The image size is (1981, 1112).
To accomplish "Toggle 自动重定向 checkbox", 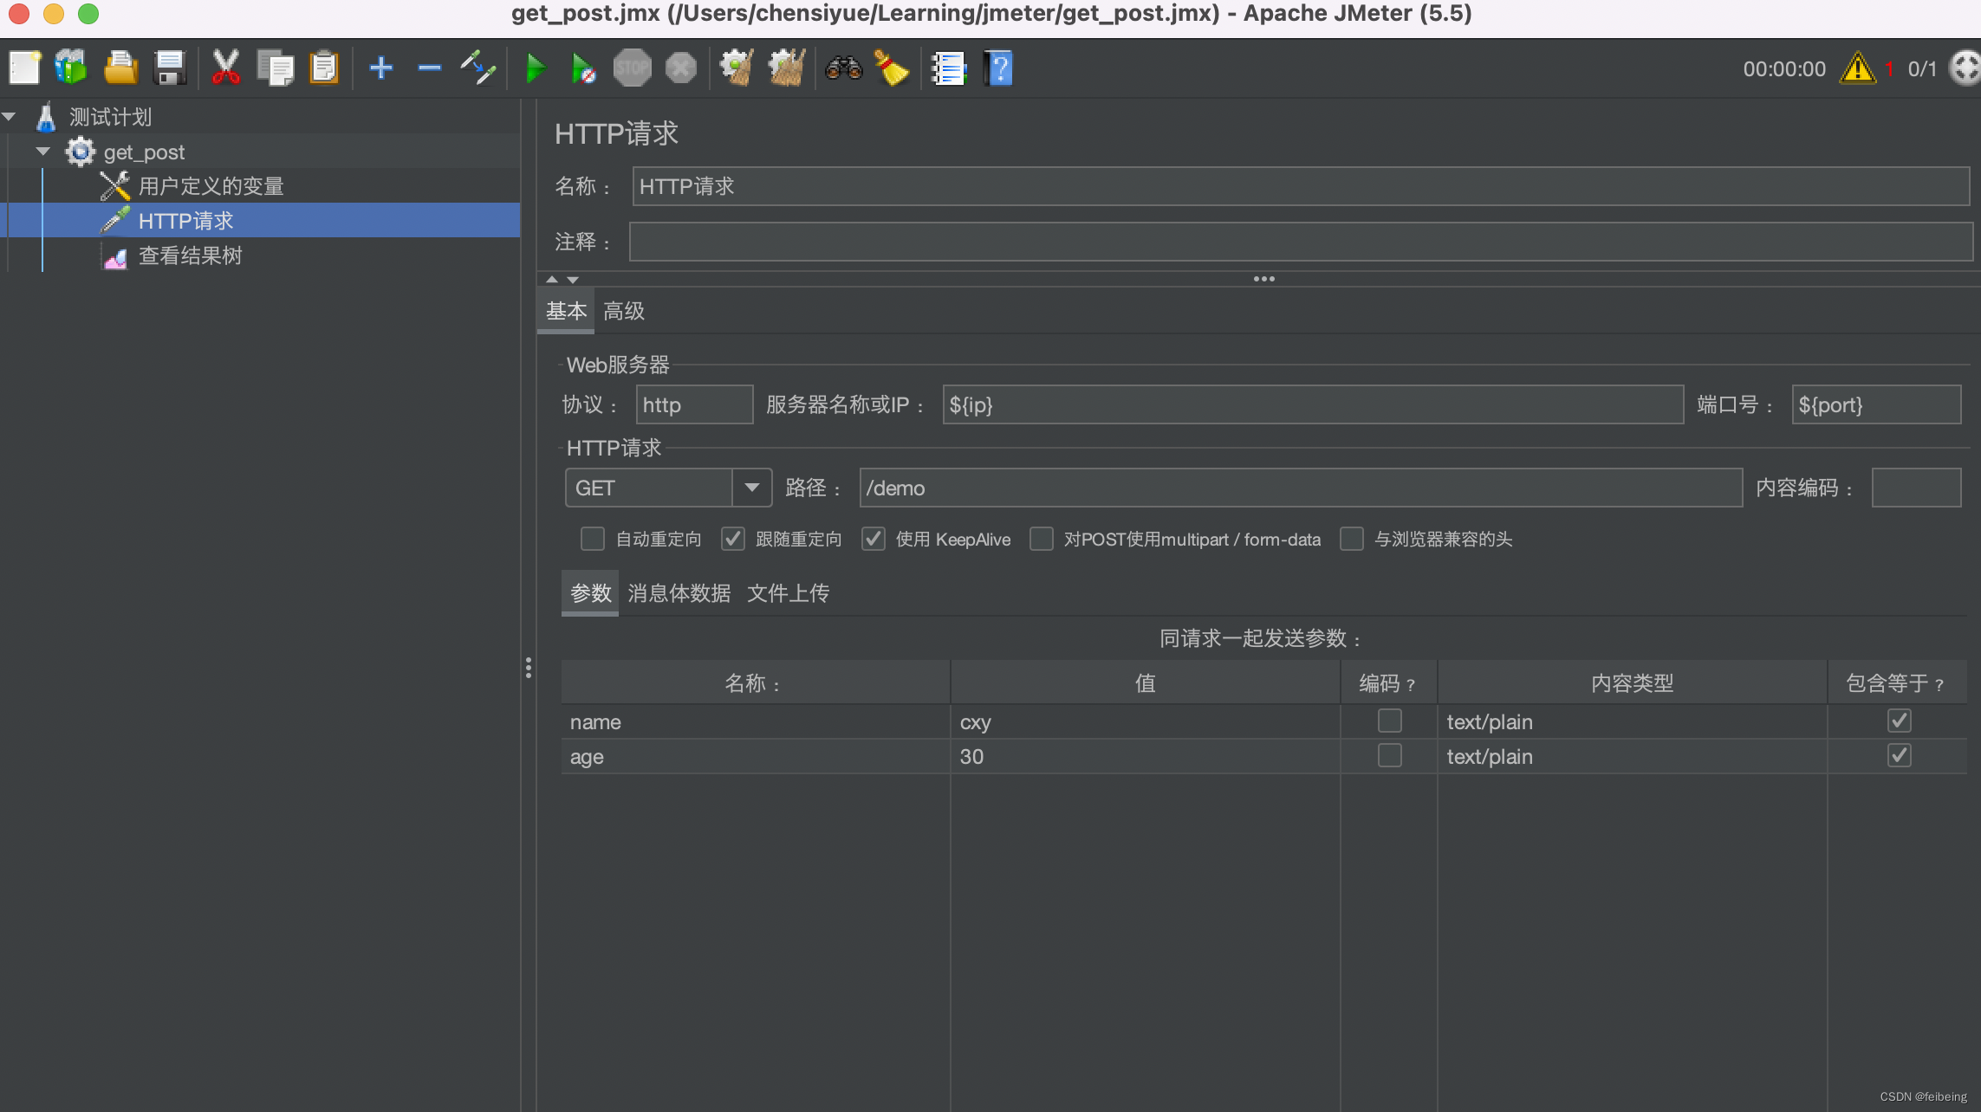I will point(593,539).
